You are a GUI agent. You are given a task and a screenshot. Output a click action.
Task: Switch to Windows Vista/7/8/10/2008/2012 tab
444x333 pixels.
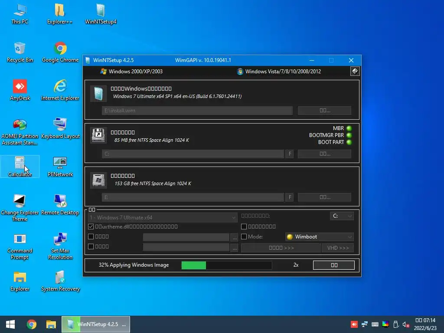click(x=279, y=72)
